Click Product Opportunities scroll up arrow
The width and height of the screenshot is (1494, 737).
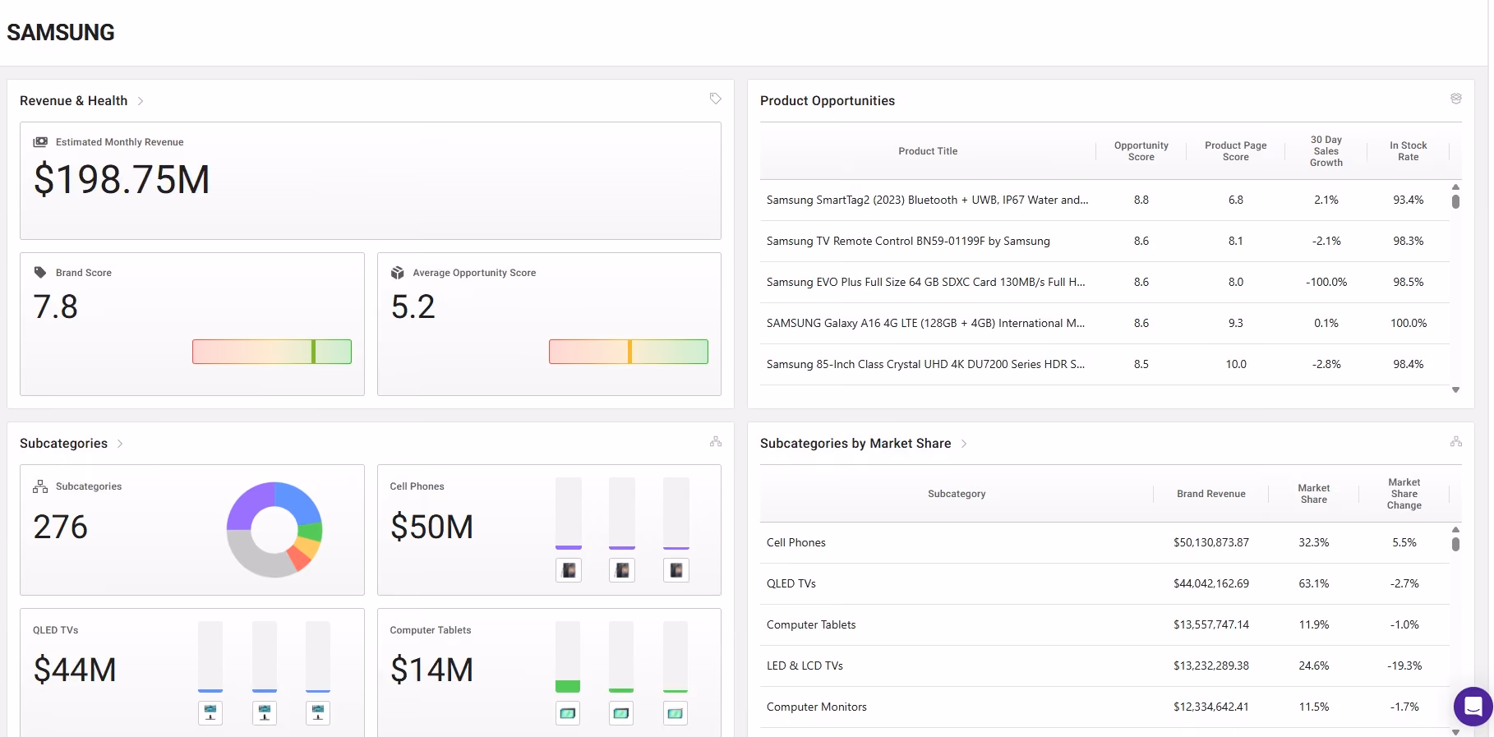pyautogui.click(x=1455, y=187)
